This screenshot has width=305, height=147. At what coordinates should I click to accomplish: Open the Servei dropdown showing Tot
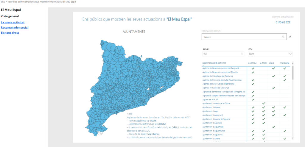pos(223,54)
